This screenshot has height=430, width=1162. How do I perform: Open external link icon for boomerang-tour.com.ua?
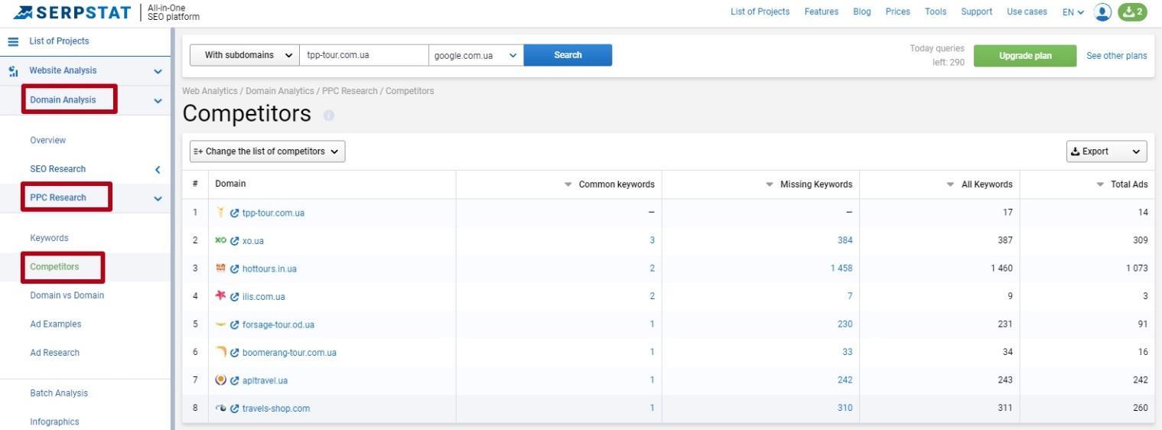point(235,353)
